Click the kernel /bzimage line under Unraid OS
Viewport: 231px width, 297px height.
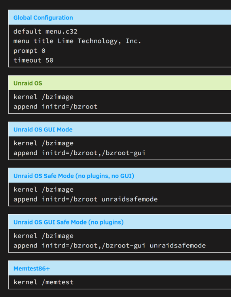tap(44, 97)
